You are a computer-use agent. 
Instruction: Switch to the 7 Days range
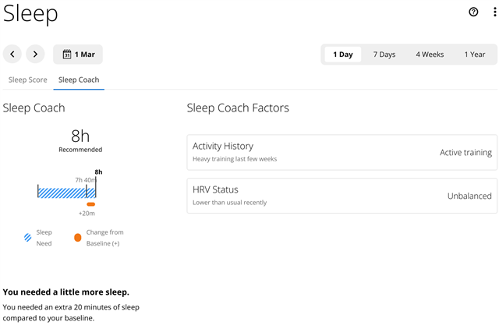(384, 55)
